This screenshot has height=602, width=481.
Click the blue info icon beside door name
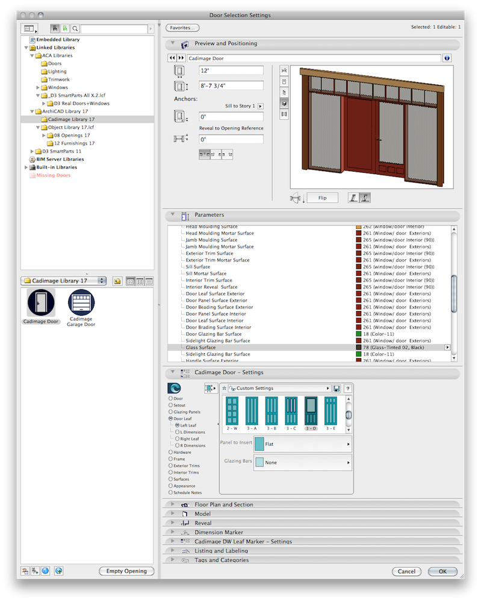point(447,58)
